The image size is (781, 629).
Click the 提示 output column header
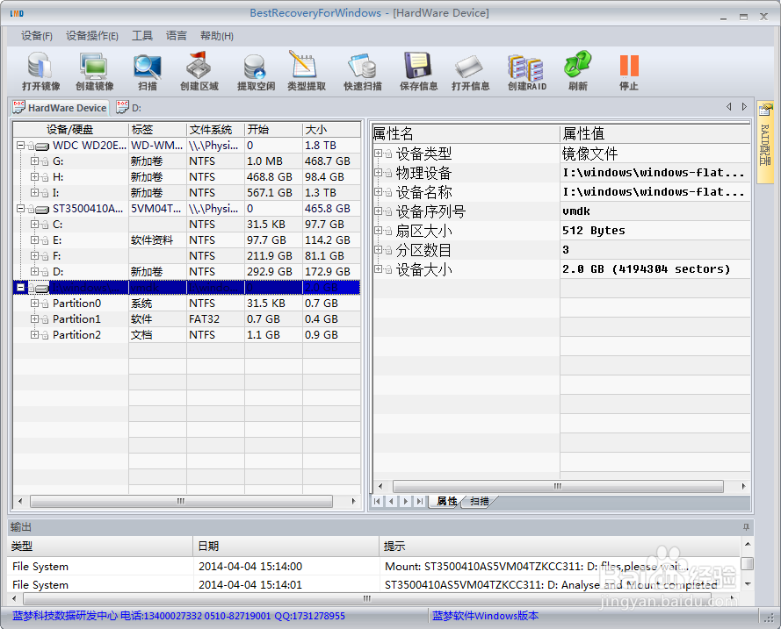pos(560,546)
